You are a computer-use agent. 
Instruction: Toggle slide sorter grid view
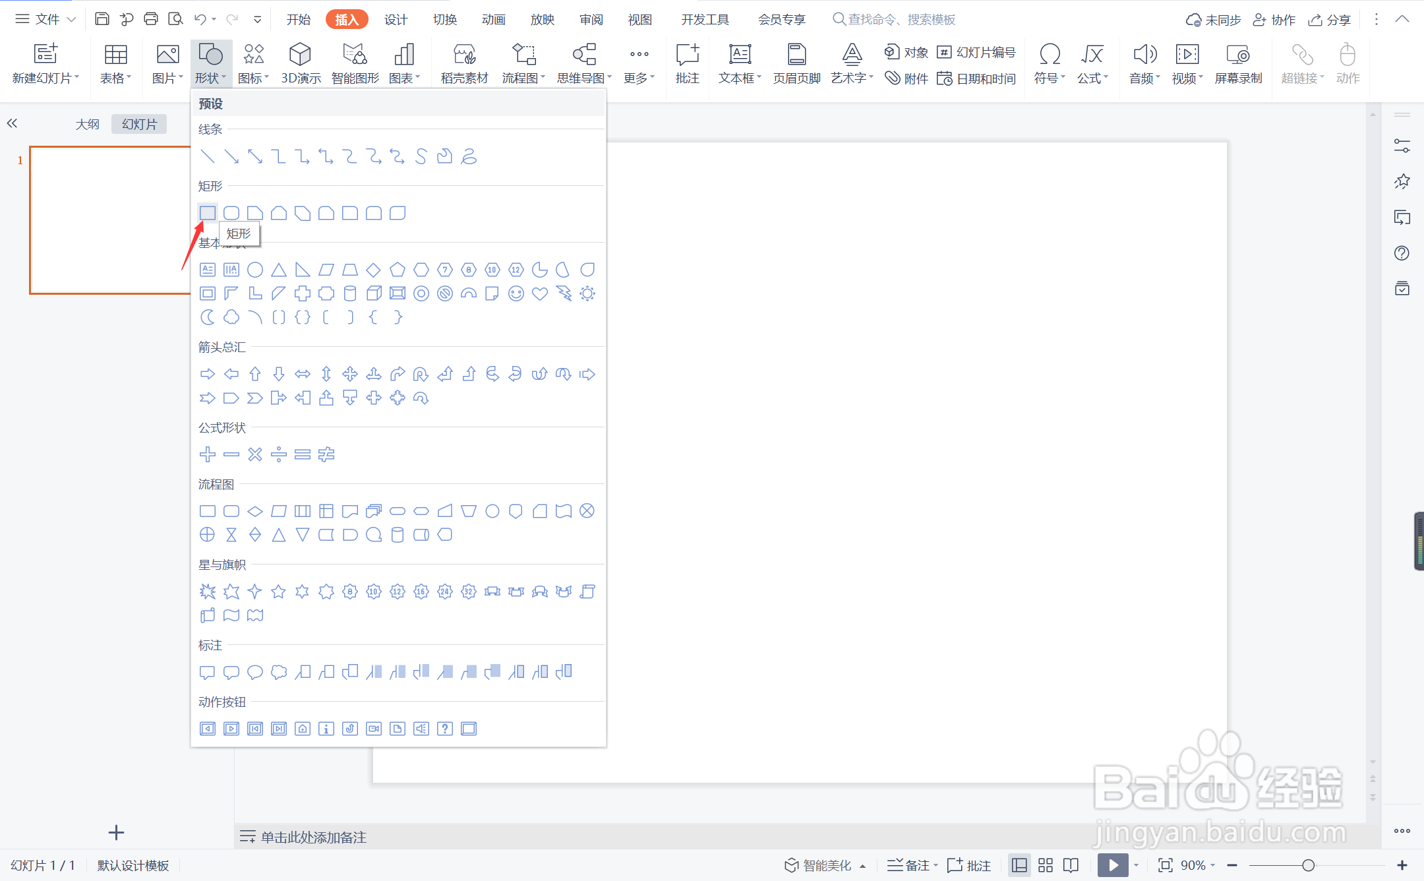pos(1046,865)
